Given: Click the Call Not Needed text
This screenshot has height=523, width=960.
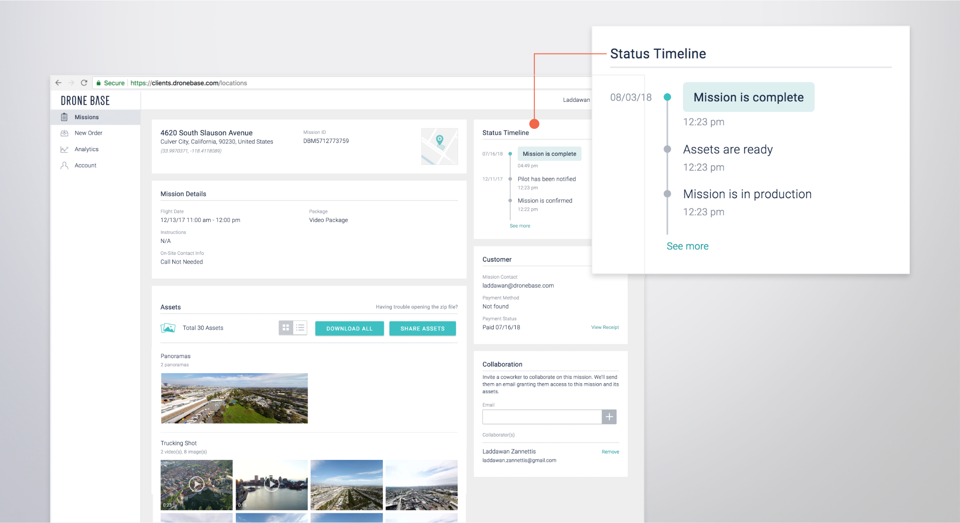Looking at the screenshot, I should [x=181, y=262].
